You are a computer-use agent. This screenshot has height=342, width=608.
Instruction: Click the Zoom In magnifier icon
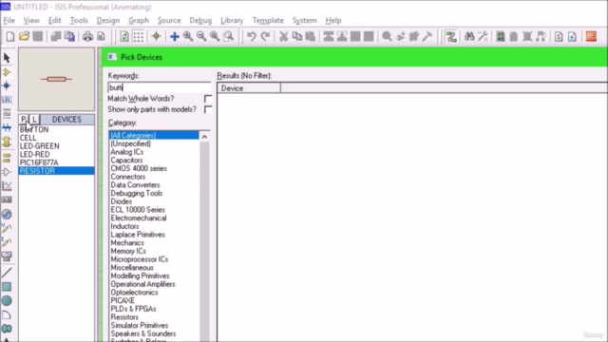pyautogui.click(x=188, y=36)
